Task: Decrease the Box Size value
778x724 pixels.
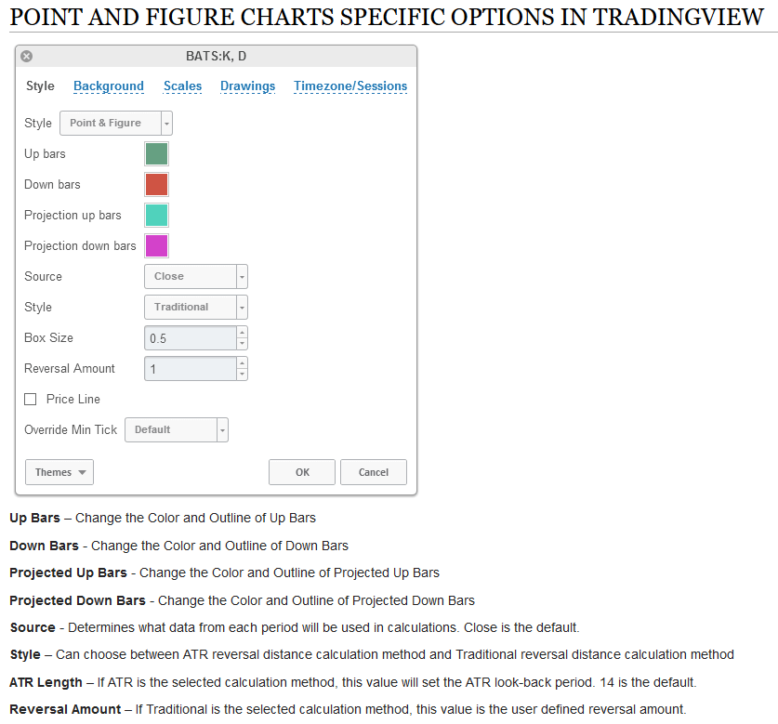Action: (x=243, y=344)
